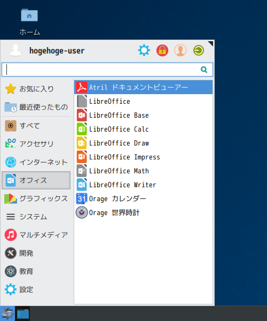Click the green log out icon

coord(199,50)
